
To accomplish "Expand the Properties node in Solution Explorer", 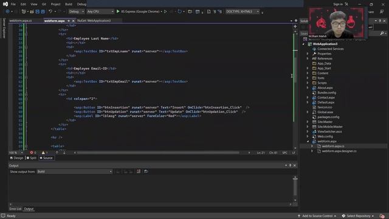I will tap(308, 54).
